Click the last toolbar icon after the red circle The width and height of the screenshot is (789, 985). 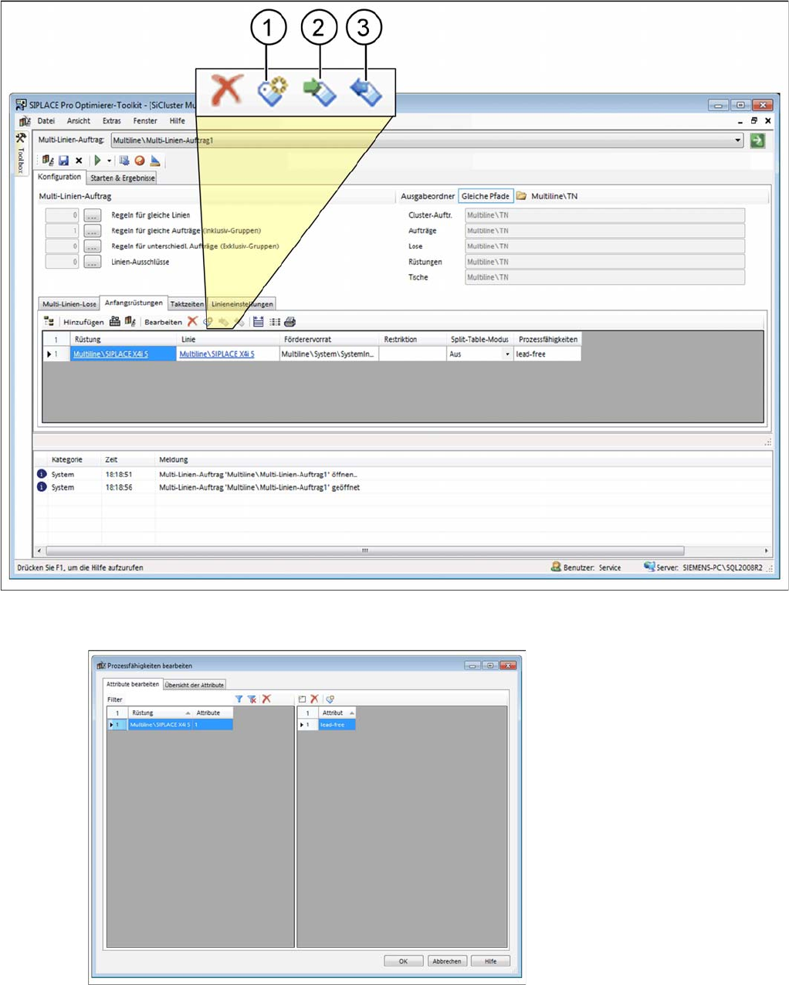[155, 161]
